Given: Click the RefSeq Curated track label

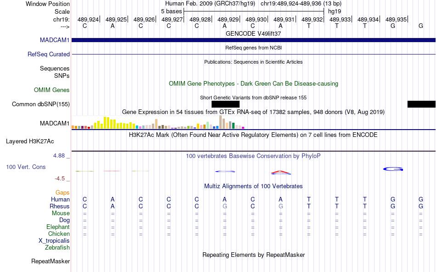Looking at the screenshot, I should (x=48, y=54).
